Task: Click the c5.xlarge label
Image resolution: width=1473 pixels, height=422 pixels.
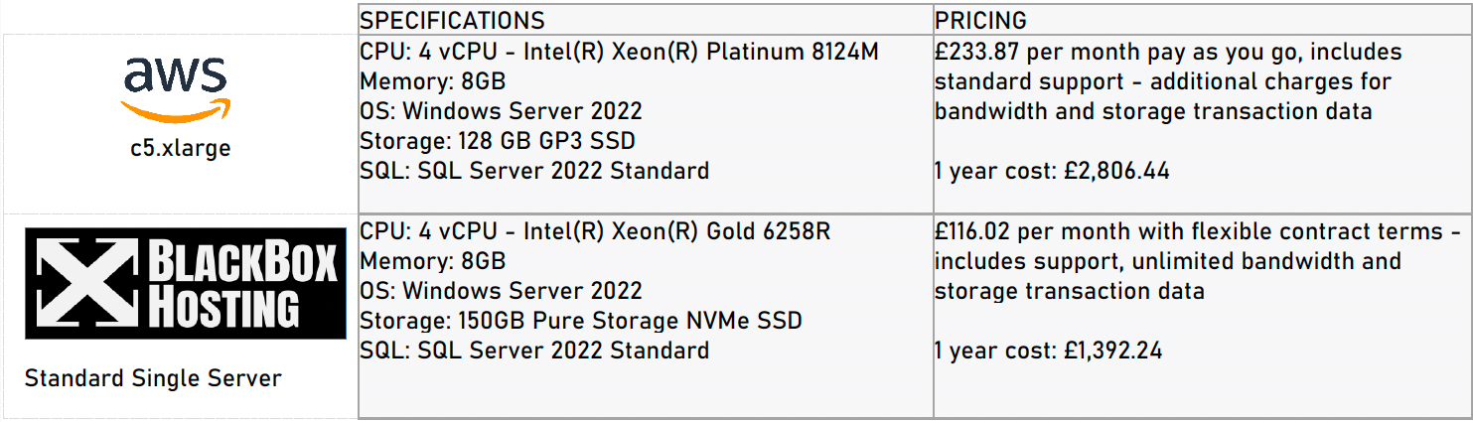Action: (x=180, y=149)
